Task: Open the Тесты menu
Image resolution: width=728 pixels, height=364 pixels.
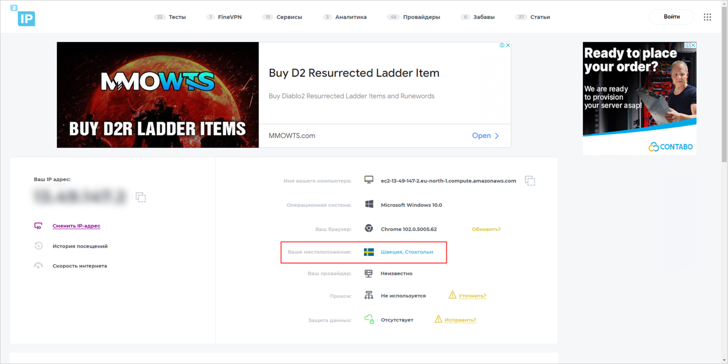Action: tap(170, 17)
